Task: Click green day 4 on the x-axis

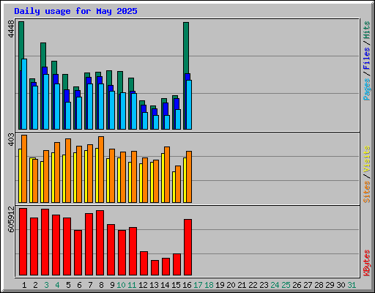Action: [57, 285]
